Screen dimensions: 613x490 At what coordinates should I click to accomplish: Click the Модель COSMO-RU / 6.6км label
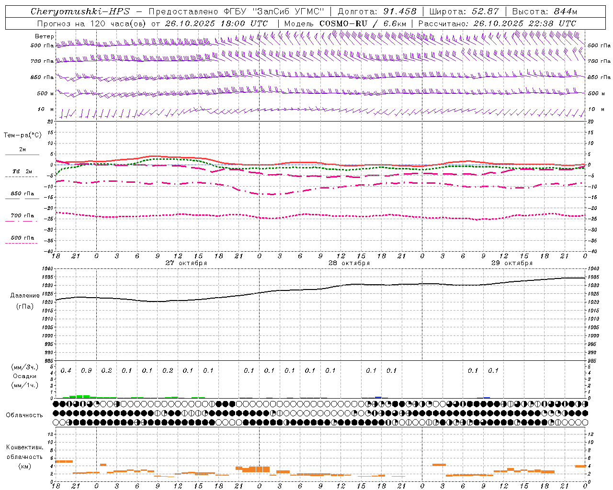(345, 23)
